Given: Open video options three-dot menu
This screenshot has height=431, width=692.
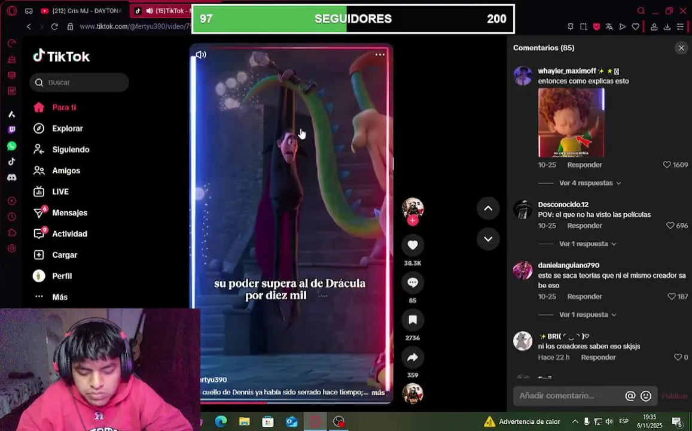Looking at the screenshot, I should coord(380,54).
